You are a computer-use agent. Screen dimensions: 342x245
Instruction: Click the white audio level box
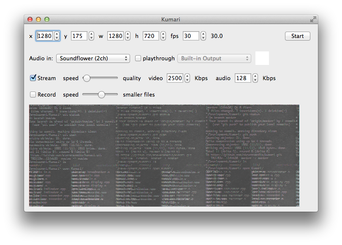point(262,58)
